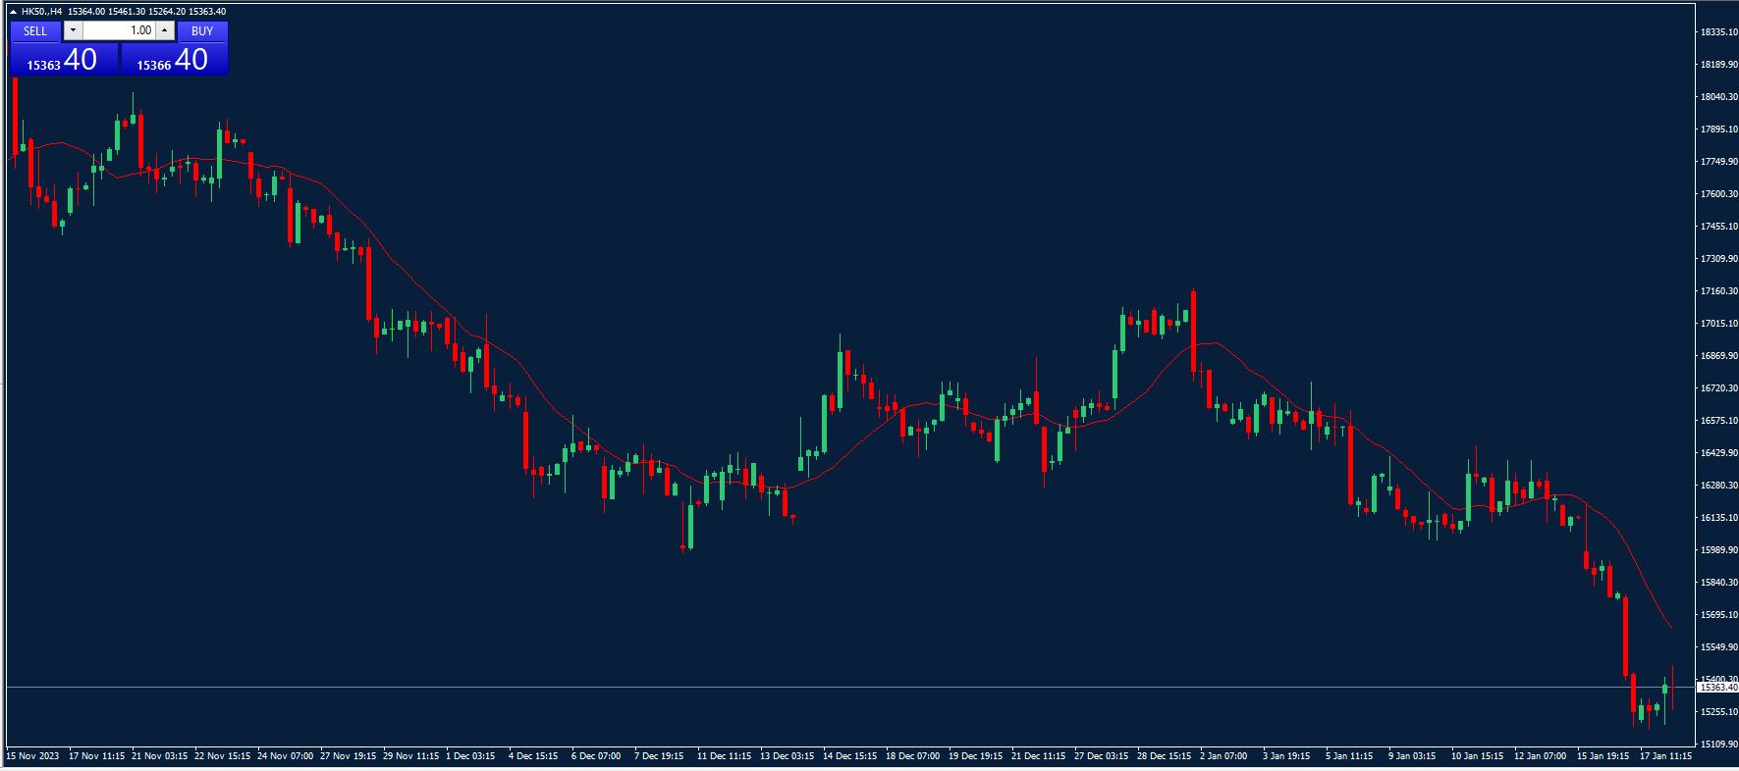The width and height of the screenshot is (1739, 771).
Task: Click the BUY label button
Action: pyautogui.click(x=202, y=31)
